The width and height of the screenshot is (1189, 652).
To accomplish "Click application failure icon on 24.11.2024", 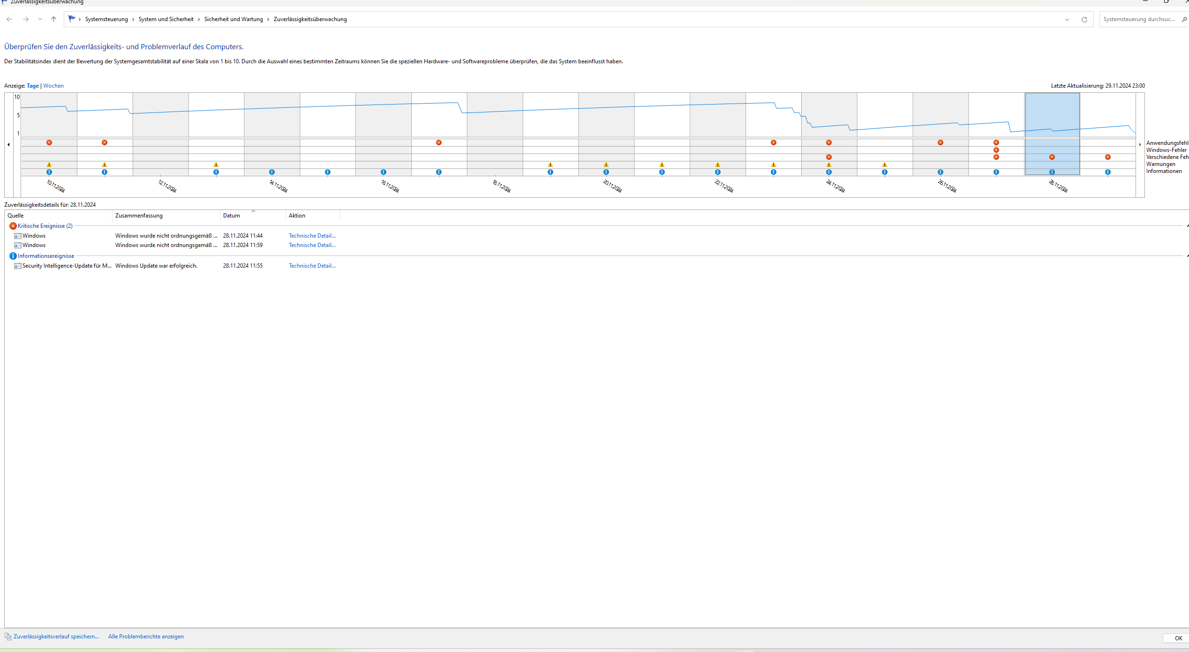I will pos(829,142).
